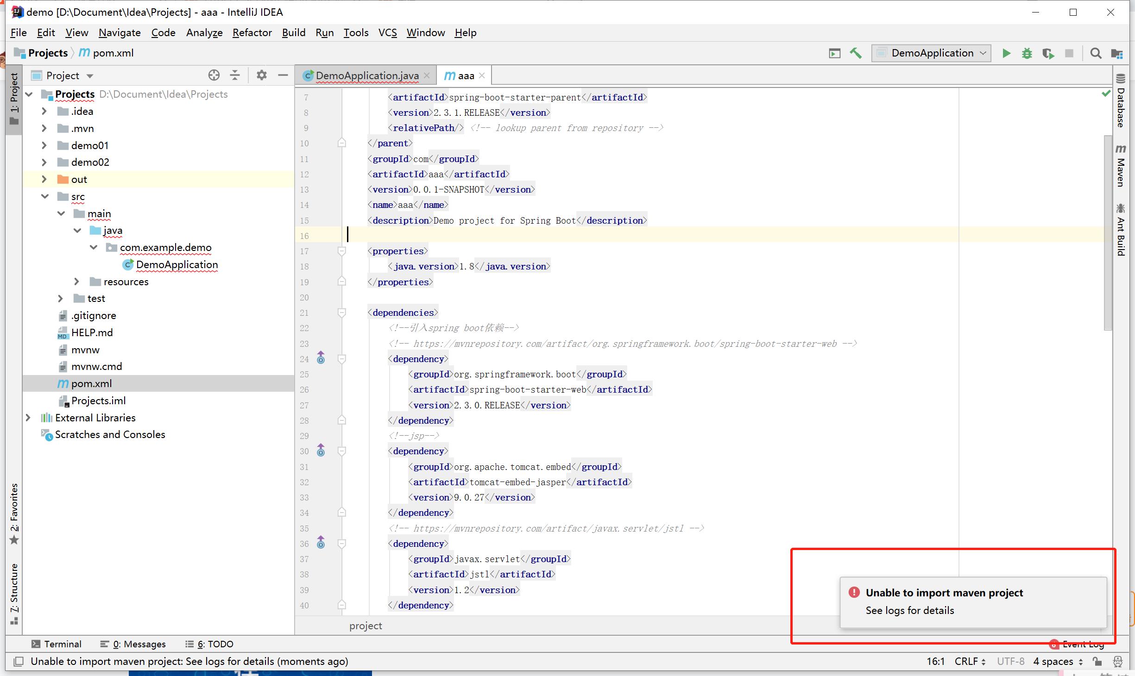Collapse the src folder
This screenshot has width=1135, height=676.
coord(45,196)
